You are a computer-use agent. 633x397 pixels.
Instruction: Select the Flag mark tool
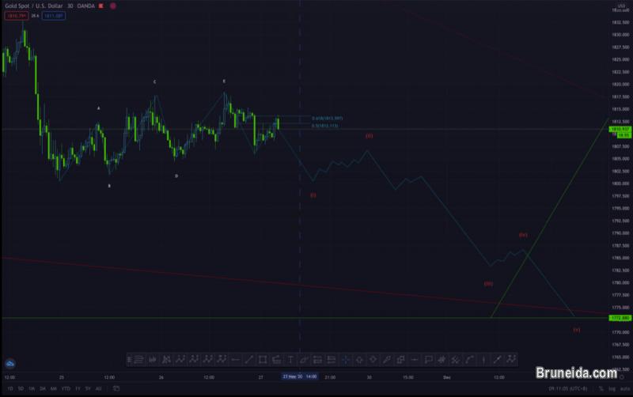(x=428, y=360)
